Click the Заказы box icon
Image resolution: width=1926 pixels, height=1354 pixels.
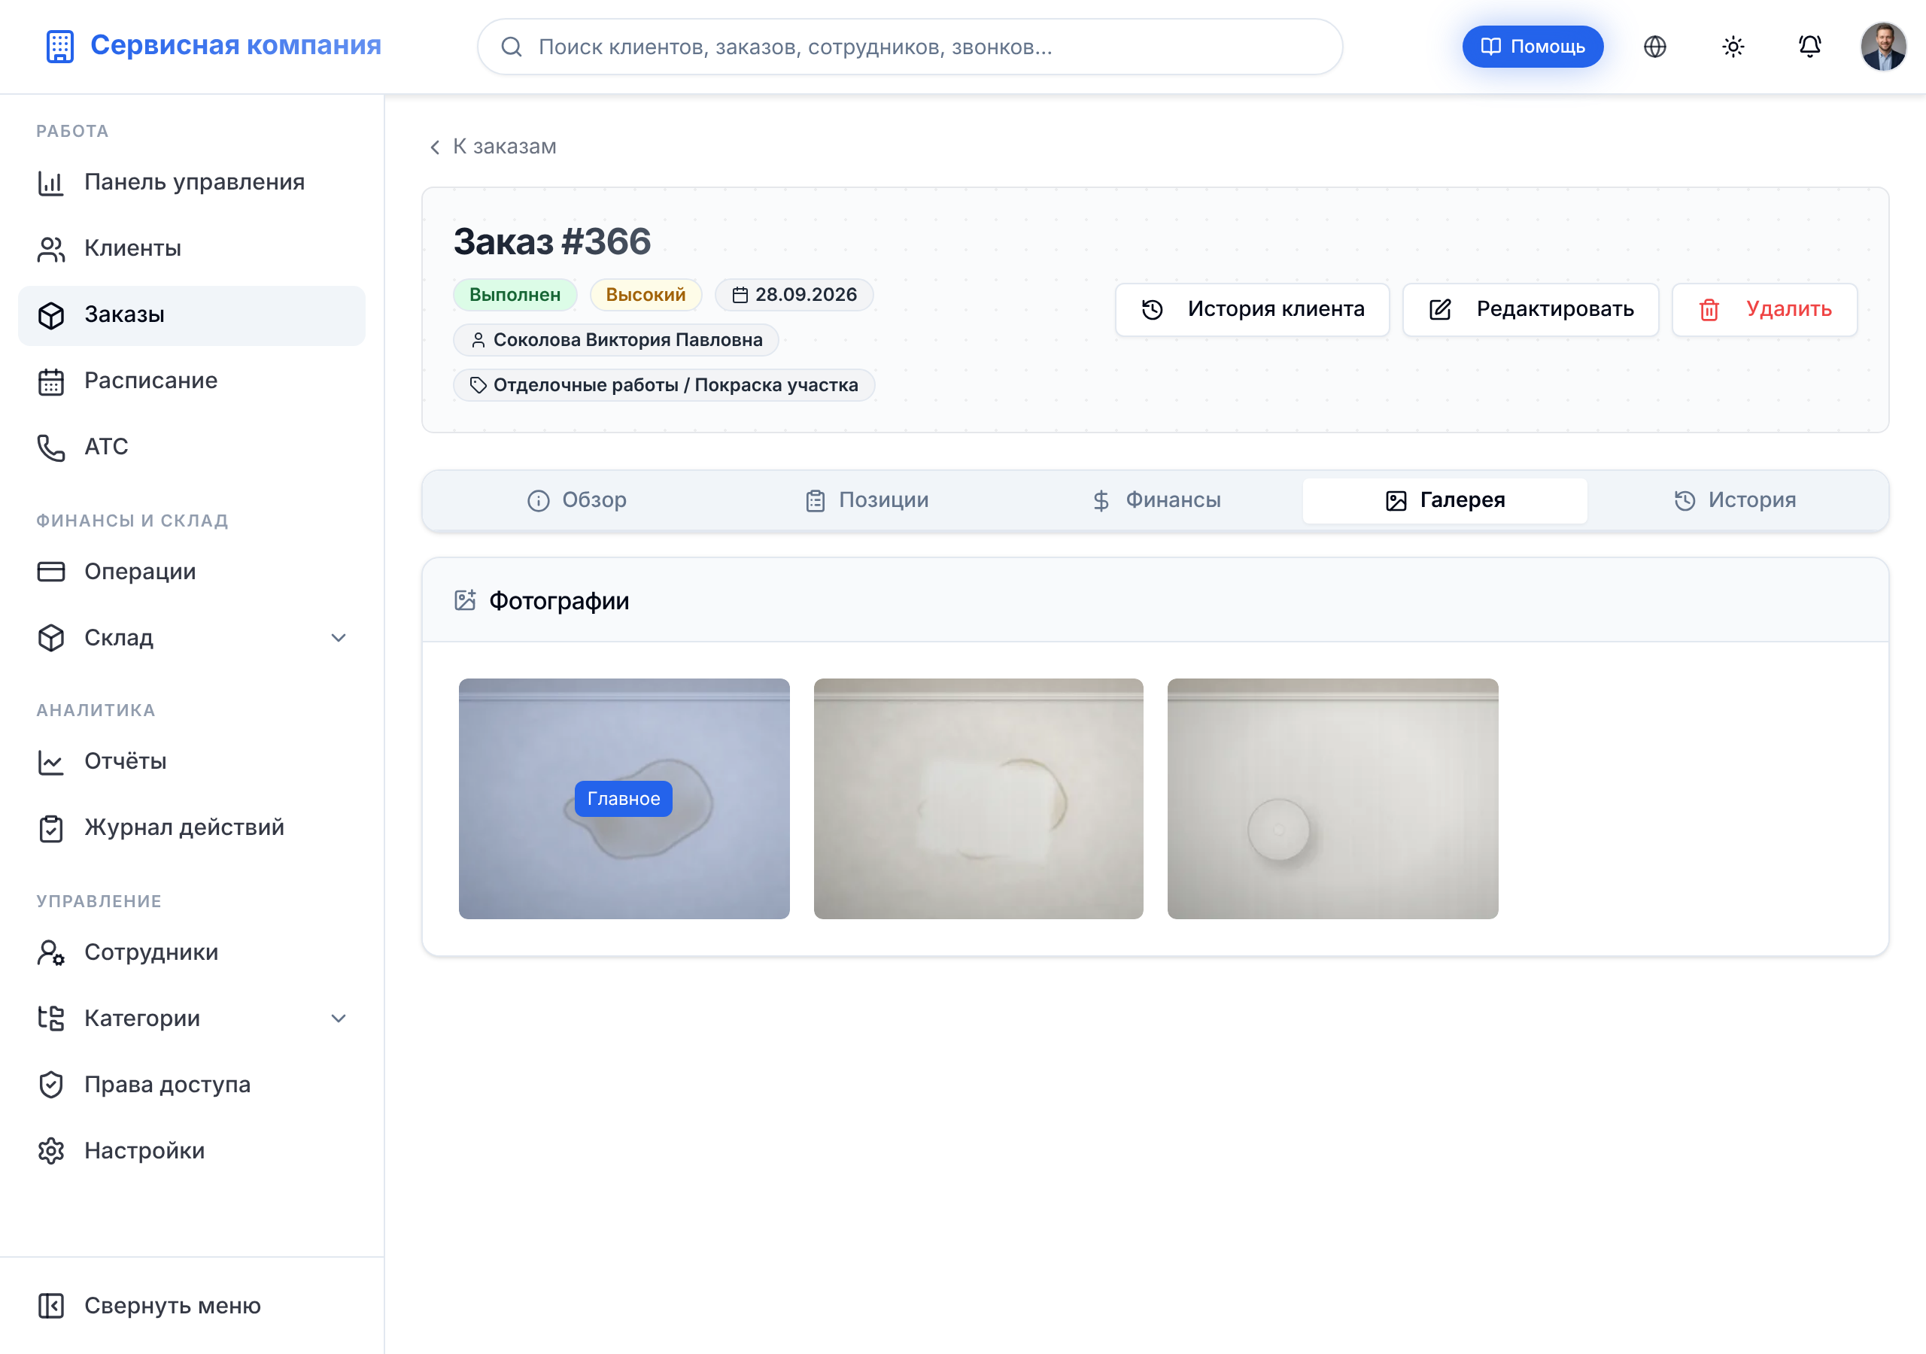coord(51,315)
